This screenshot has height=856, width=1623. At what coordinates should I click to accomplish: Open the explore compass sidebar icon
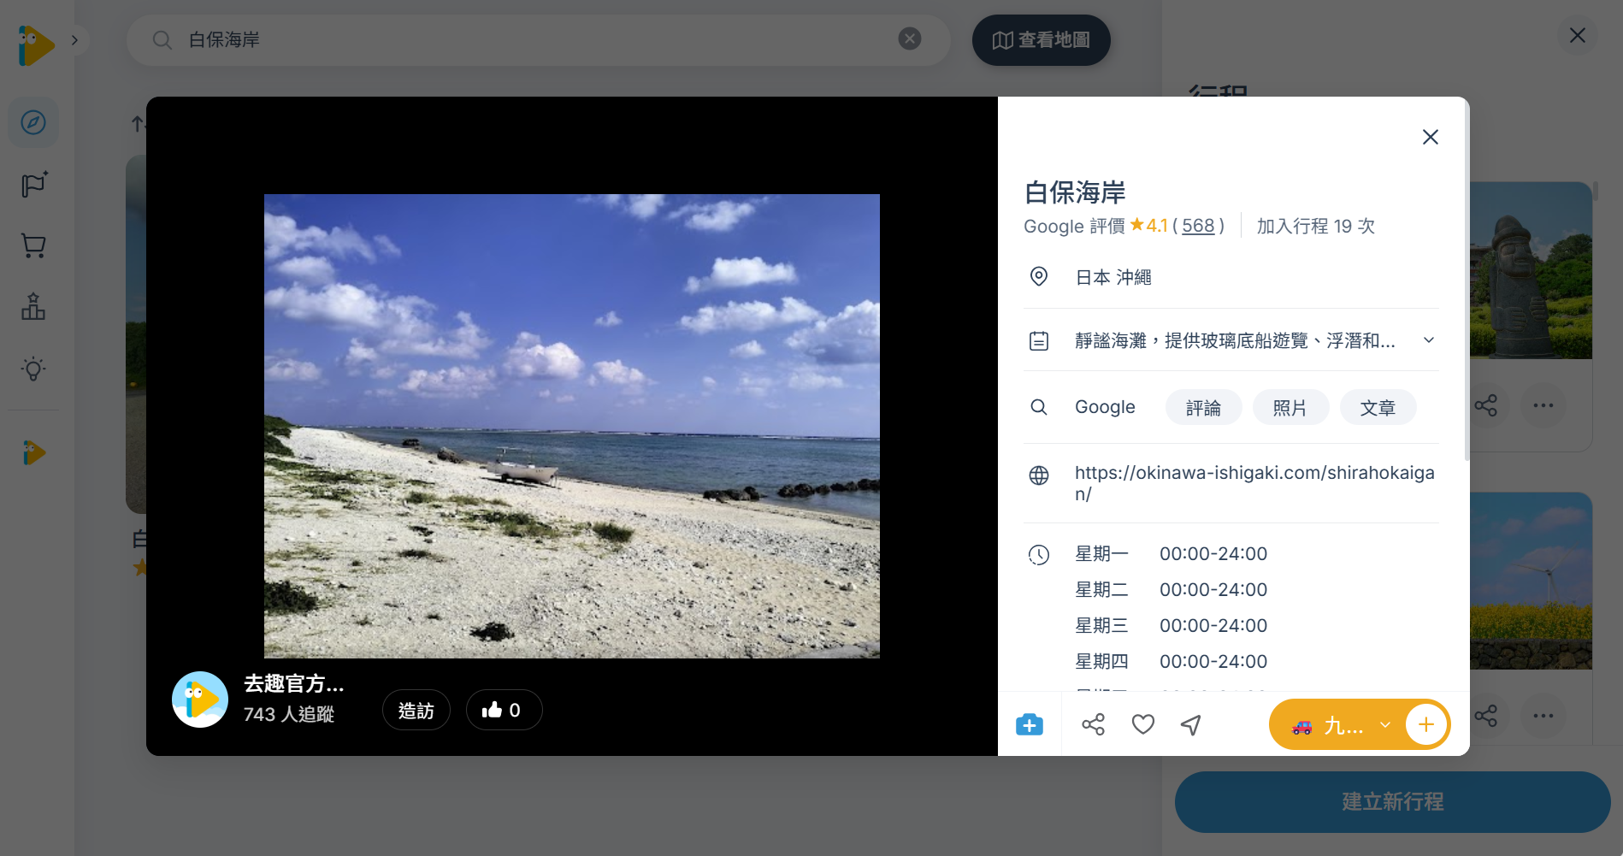(33, 122)
